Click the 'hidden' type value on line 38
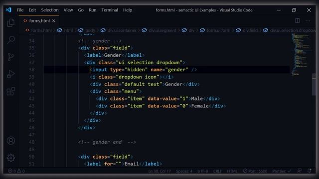Image resolution: width=319 pixels, height=179 pixels. click(x=136, y=70)
